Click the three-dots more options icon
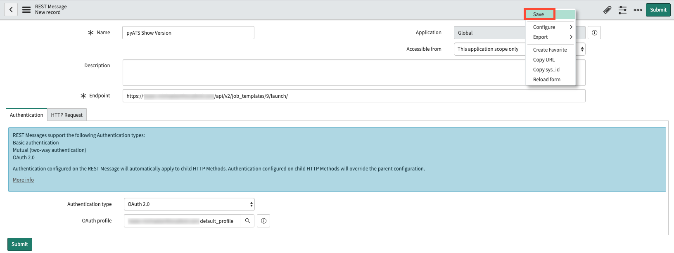674x253 pixels. 638,10
